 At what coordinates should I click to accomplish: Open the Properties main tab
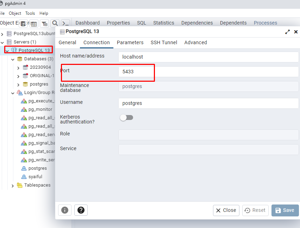click(118, 23)
